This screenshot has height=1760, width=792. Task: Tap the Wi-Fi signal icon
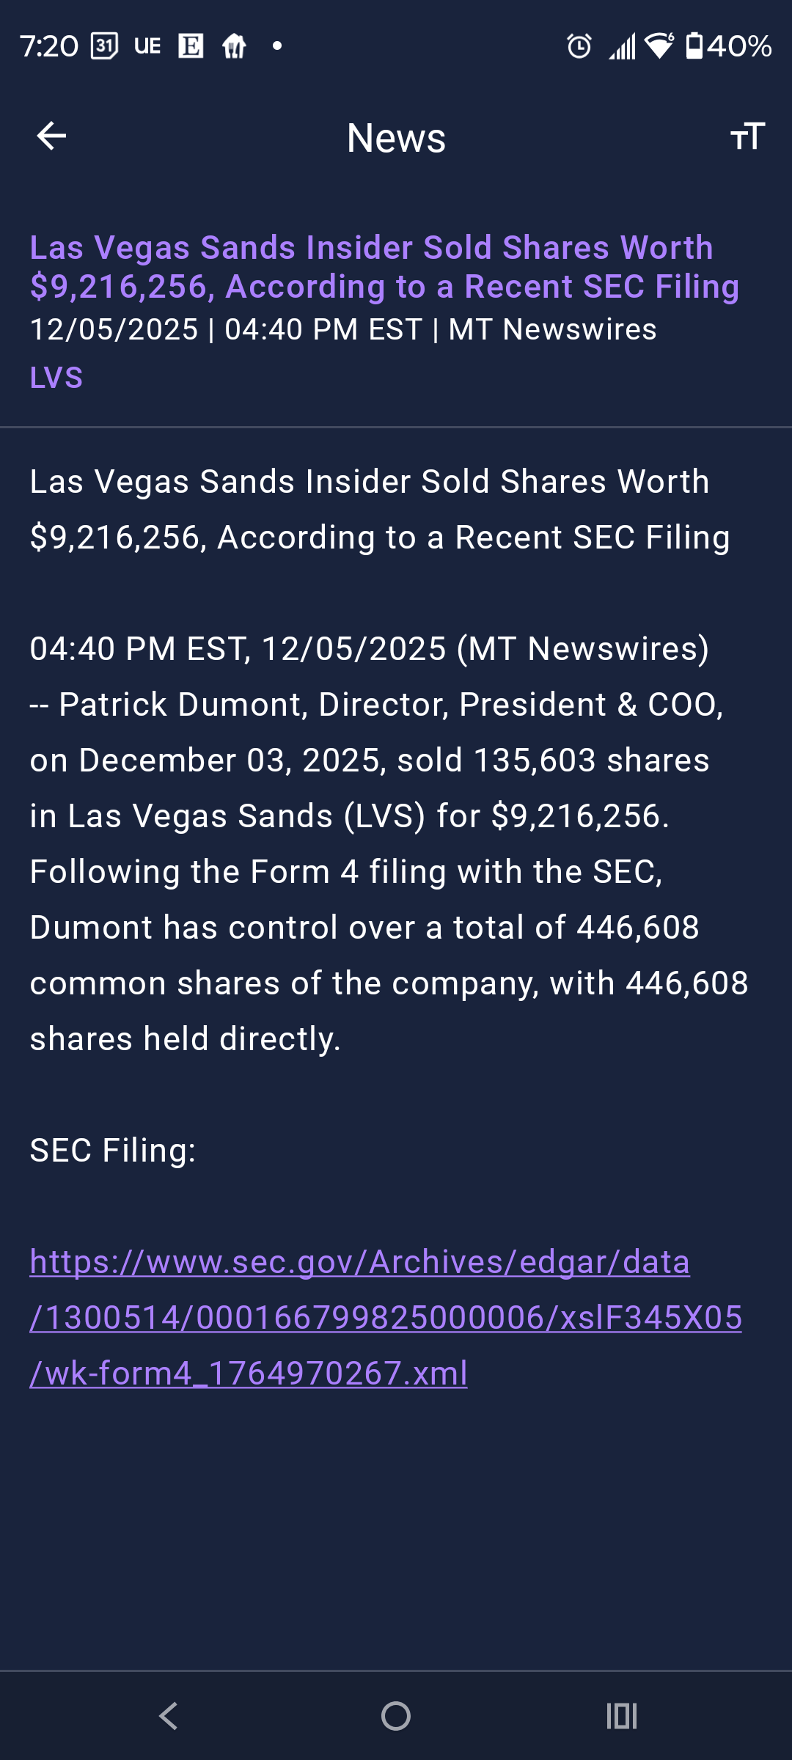click(659, 46)
